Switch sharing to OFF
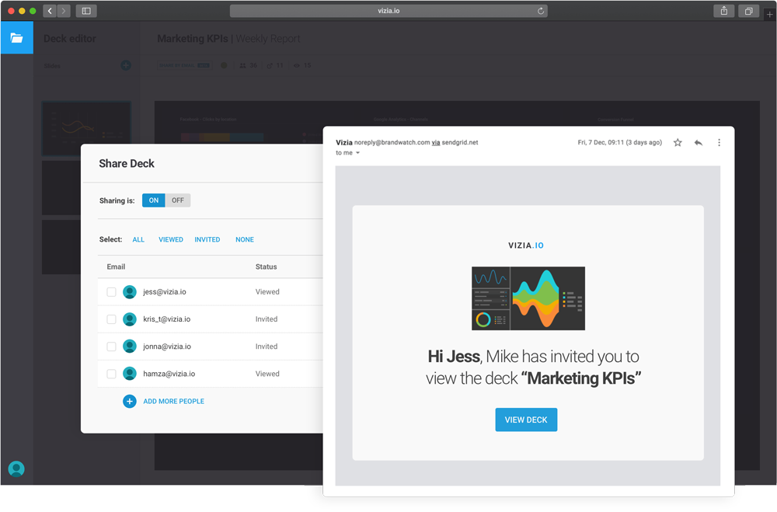Viewport: 777px width, 512px height. pos(178,200)
